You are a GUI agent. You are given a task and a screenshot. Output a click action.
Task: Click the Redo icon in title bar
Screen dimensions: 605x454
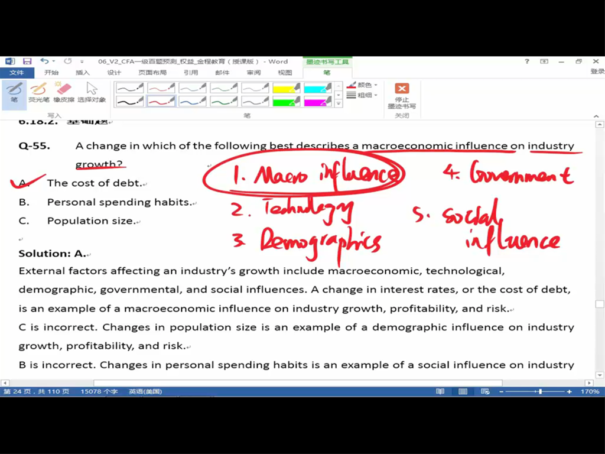pyautogui.click(x=68, y=61)
